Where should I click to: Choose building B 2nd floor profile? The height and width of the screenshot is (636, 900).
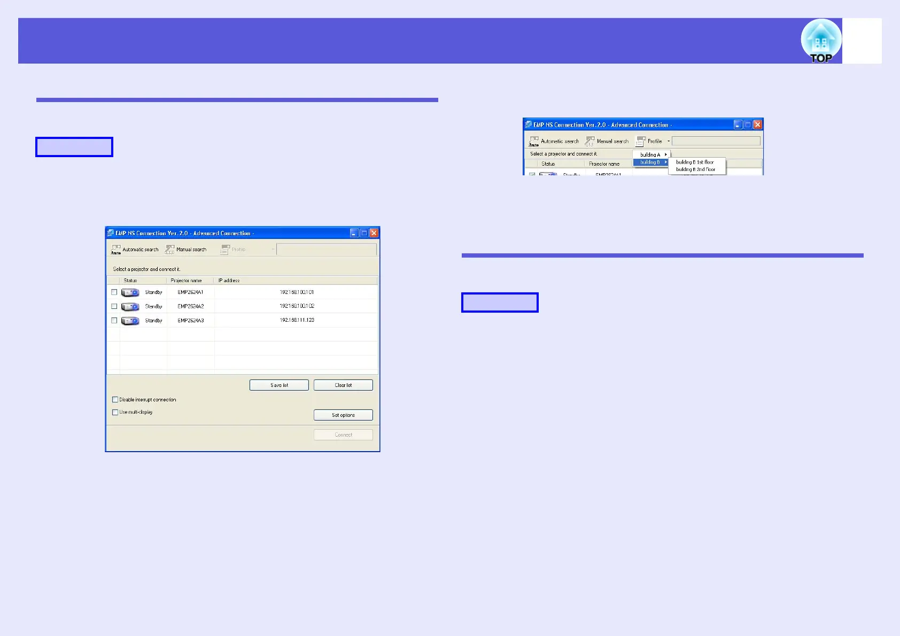(695, 169)
